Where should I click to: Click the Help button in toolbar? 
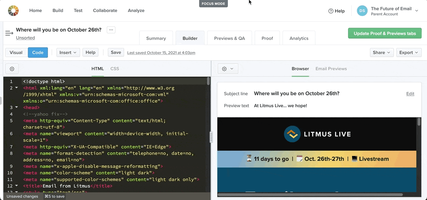pos(90,52)
